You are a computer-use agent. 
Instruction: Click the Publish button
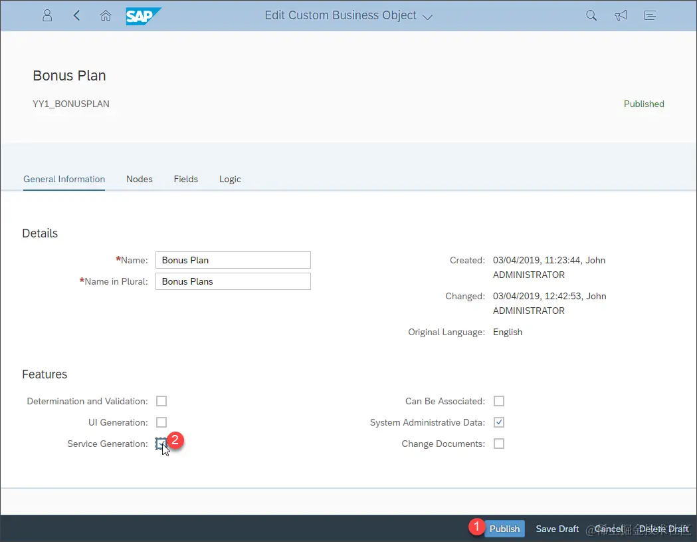coord(504,529)
